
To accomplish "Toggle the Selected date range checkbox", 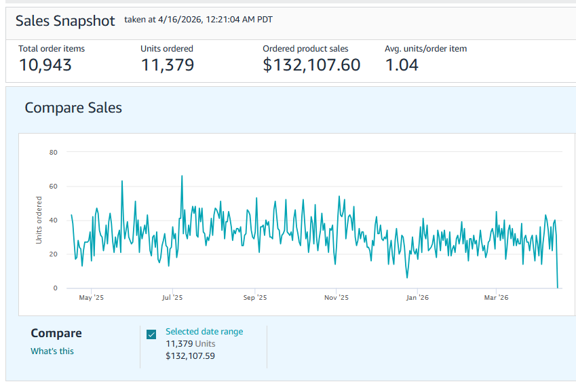I will (x=151, y=334).
